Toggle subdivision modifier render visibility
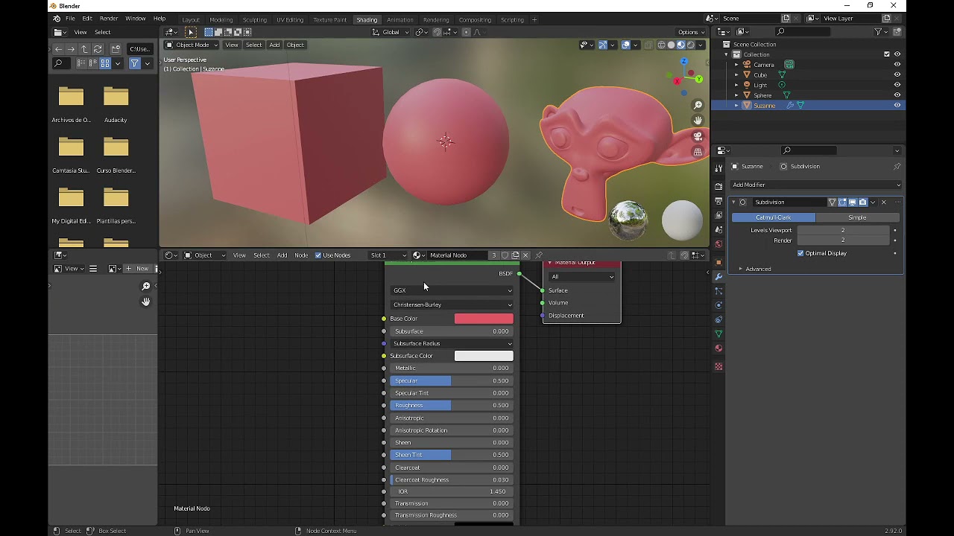The width and height of the screenshot is (954, 536). (x=863, y=202)
